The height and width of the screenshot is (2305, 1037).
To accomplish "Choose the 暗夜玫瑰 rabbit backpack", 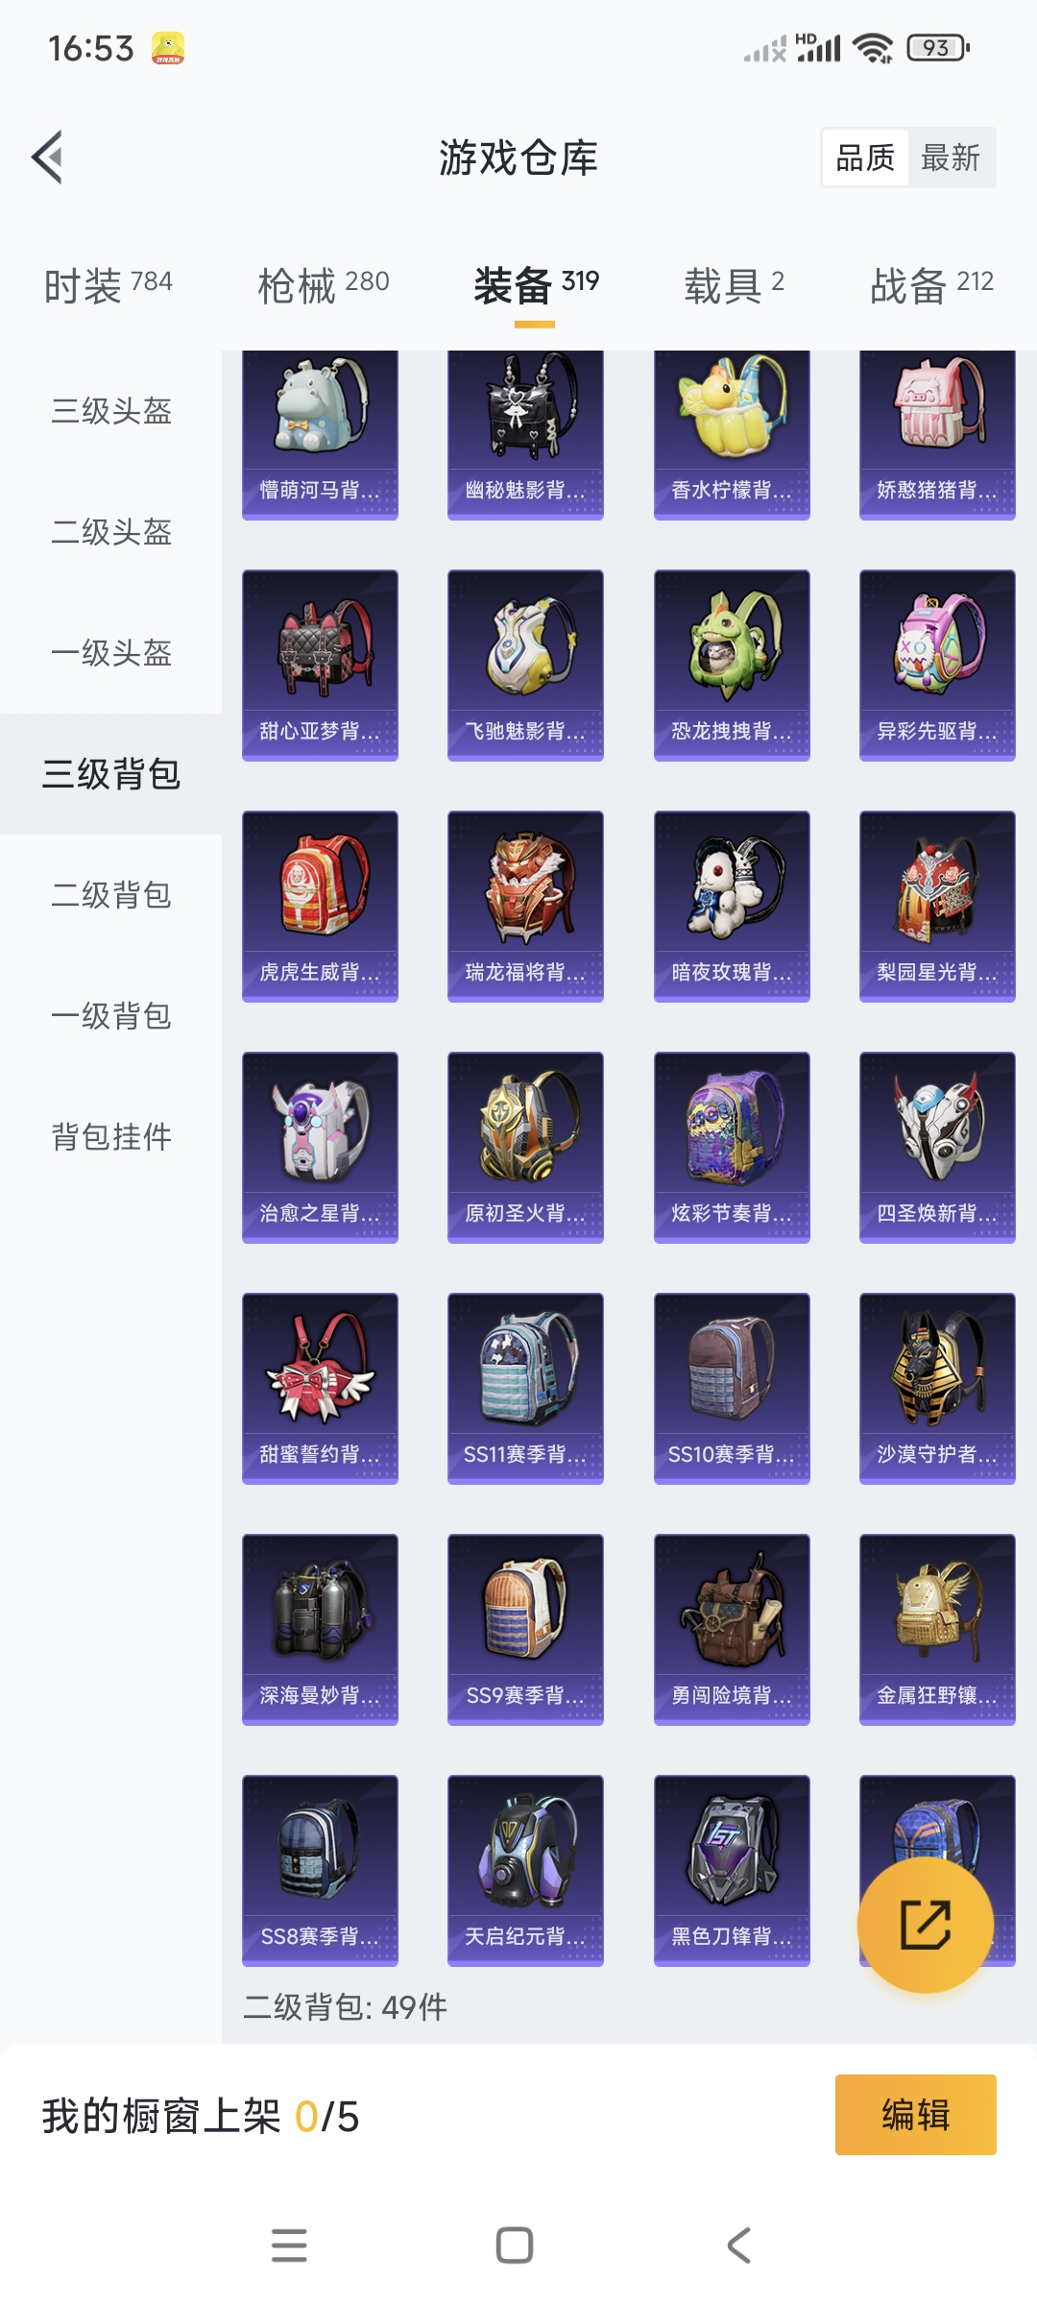I will [732, 907].
